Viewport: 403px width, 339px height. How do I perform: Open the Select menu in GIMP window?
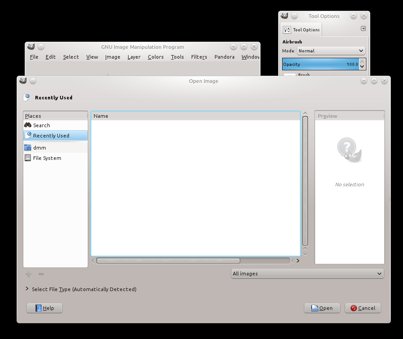(71, 57)
